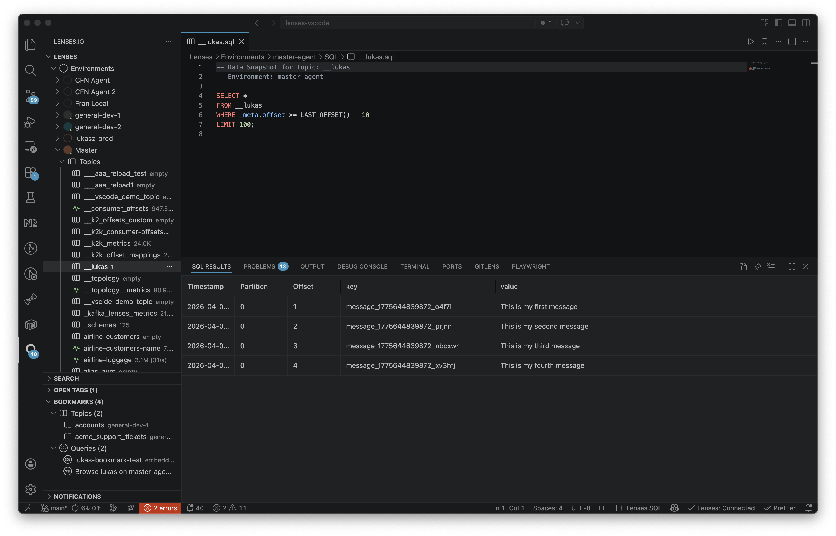Open notifications bell in status bar
836x536 pixels.
[809, 508]
